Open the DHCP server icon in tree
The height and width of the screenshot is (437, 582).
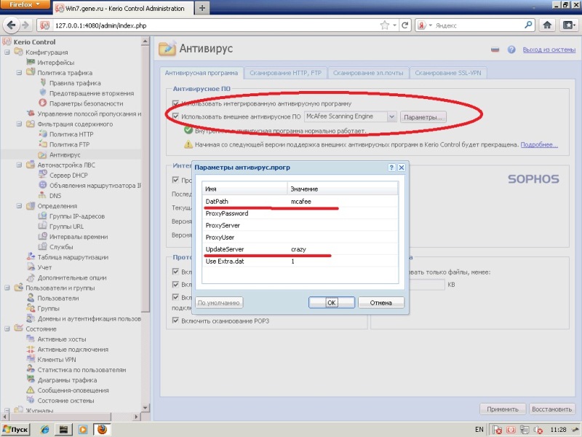(41, 176)
